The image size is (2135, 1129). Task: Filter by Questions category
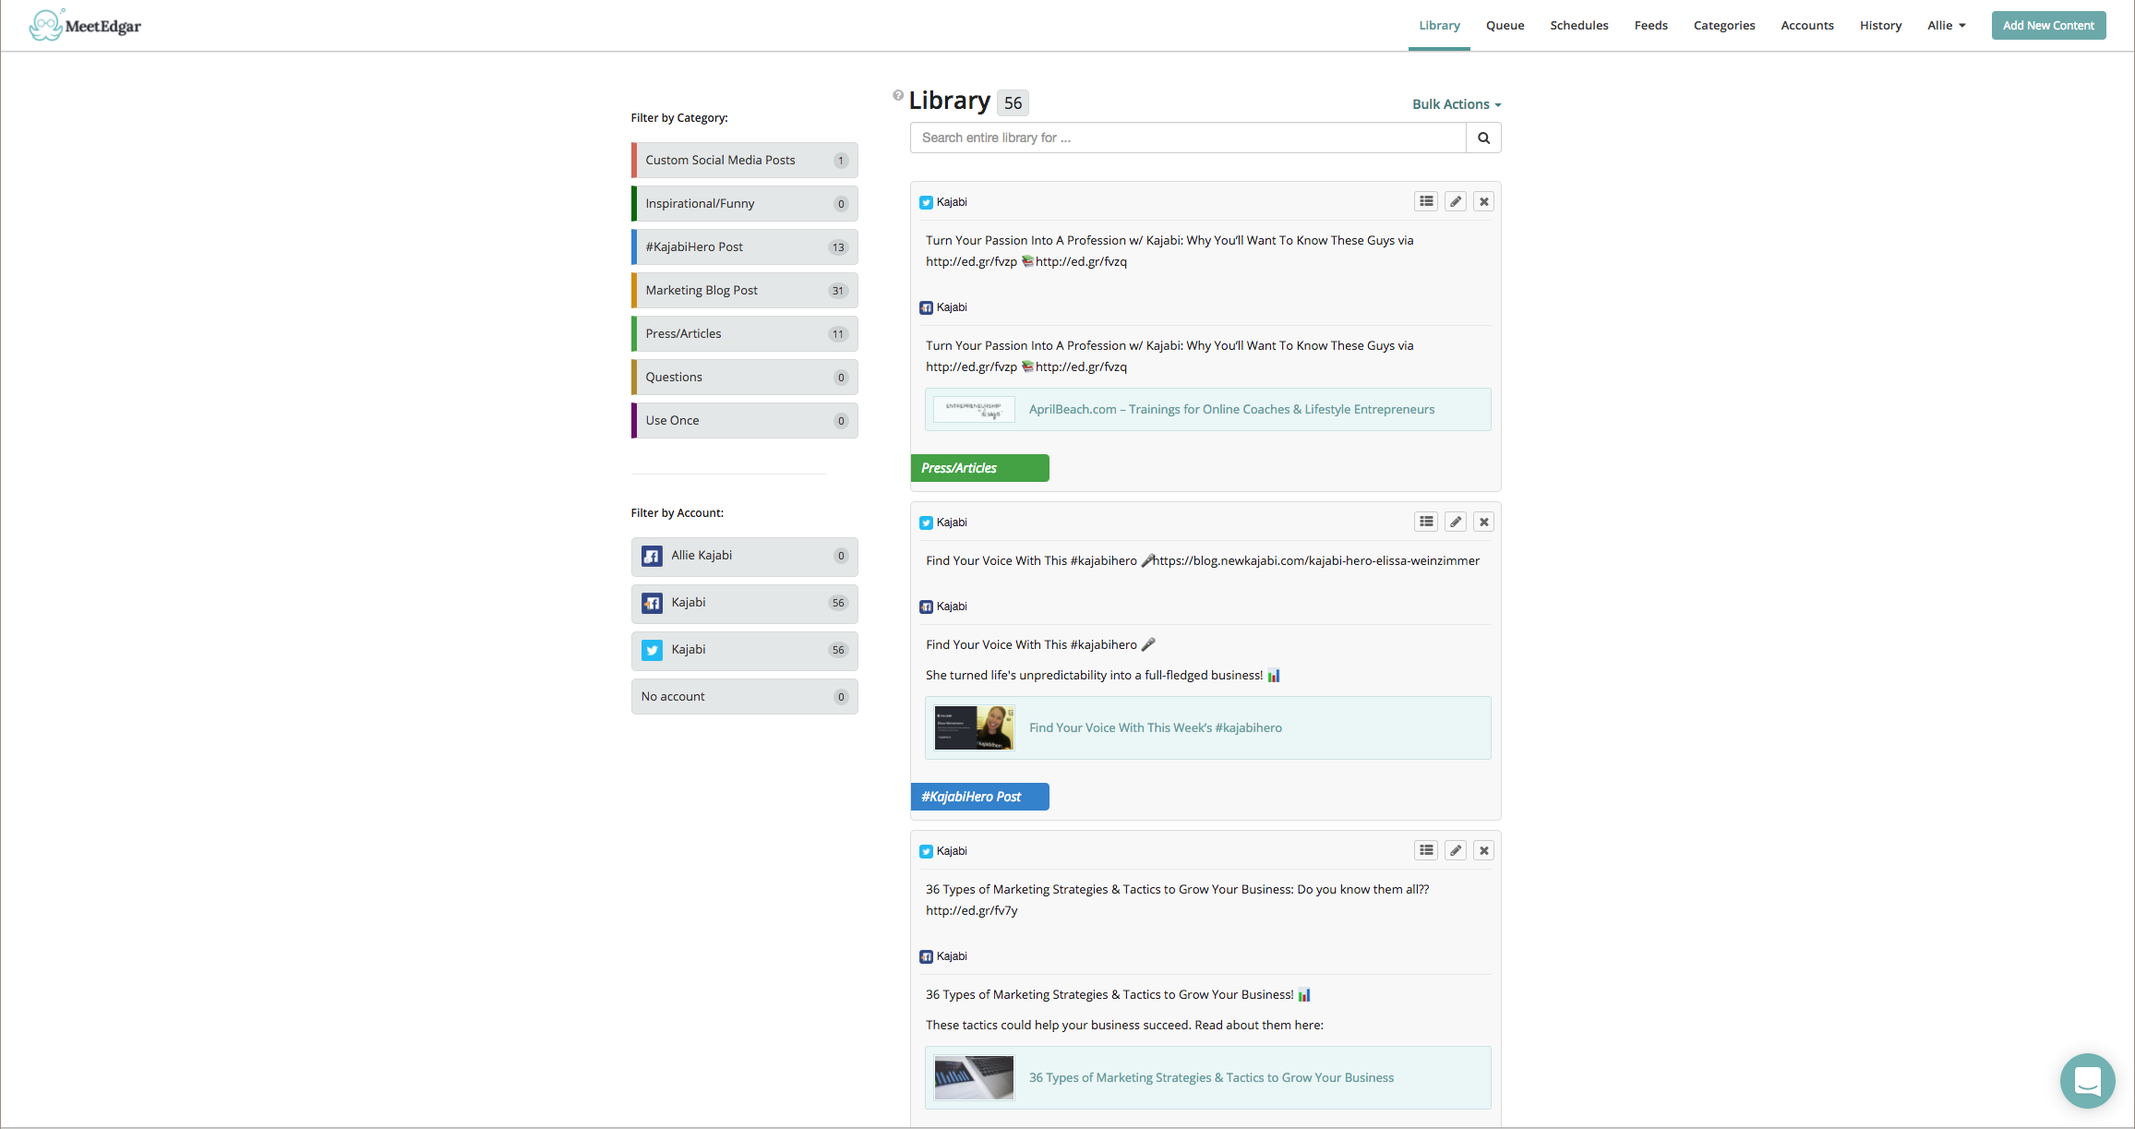click(744, 377)
